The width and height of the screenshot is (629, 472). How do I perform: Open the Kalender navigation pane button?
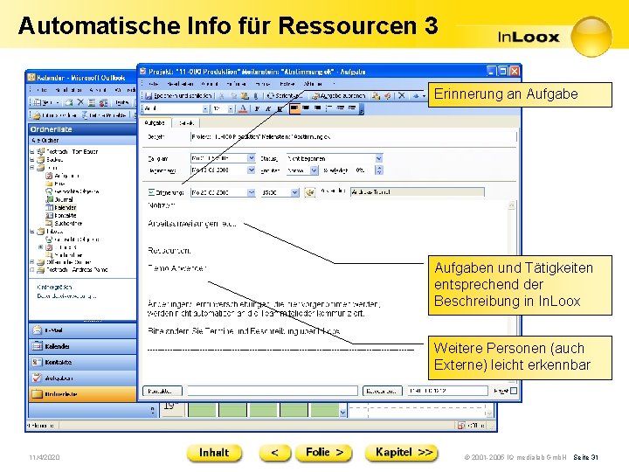click(83, 346)
